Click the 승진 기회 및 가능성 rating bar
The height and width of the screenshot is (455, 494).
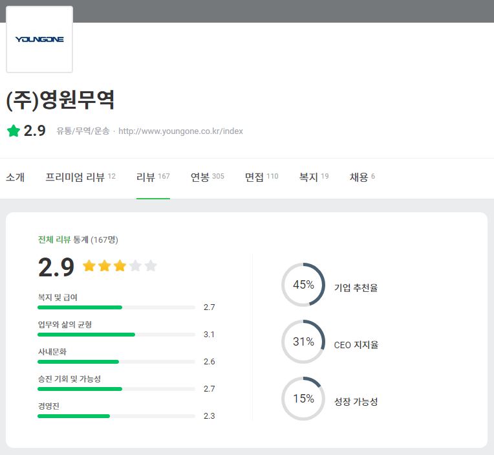[116, 389]
